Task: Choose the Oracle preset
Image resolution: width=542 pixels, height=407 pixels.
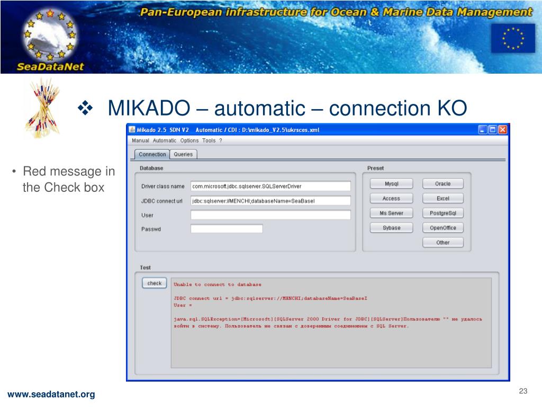Action: point(443,184)
